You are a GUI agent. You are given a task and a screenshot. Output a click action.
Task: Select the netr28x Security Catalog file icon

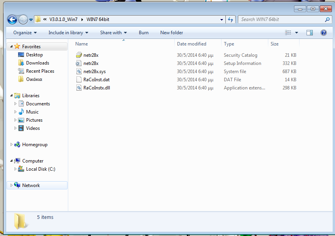(79, 55)
